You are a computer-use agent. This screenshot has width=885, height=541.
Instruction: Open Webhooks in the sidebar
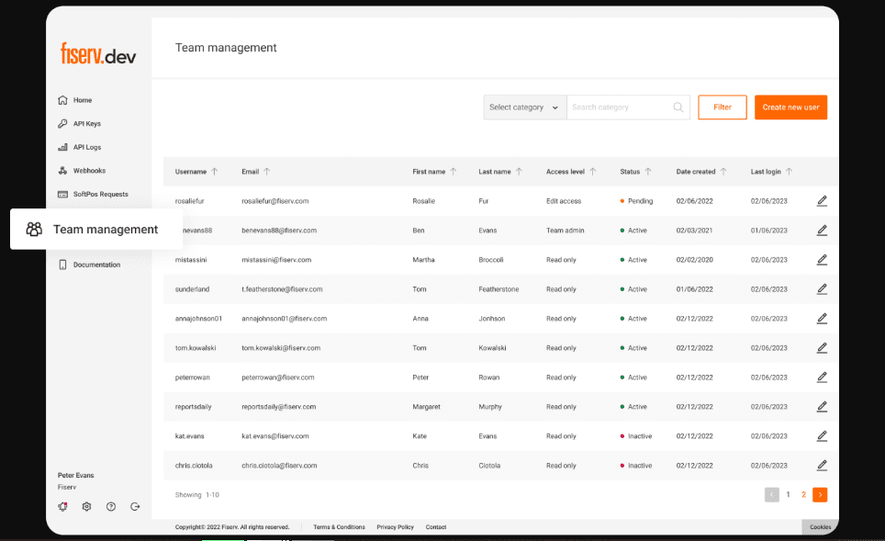(x=82, y=171)
